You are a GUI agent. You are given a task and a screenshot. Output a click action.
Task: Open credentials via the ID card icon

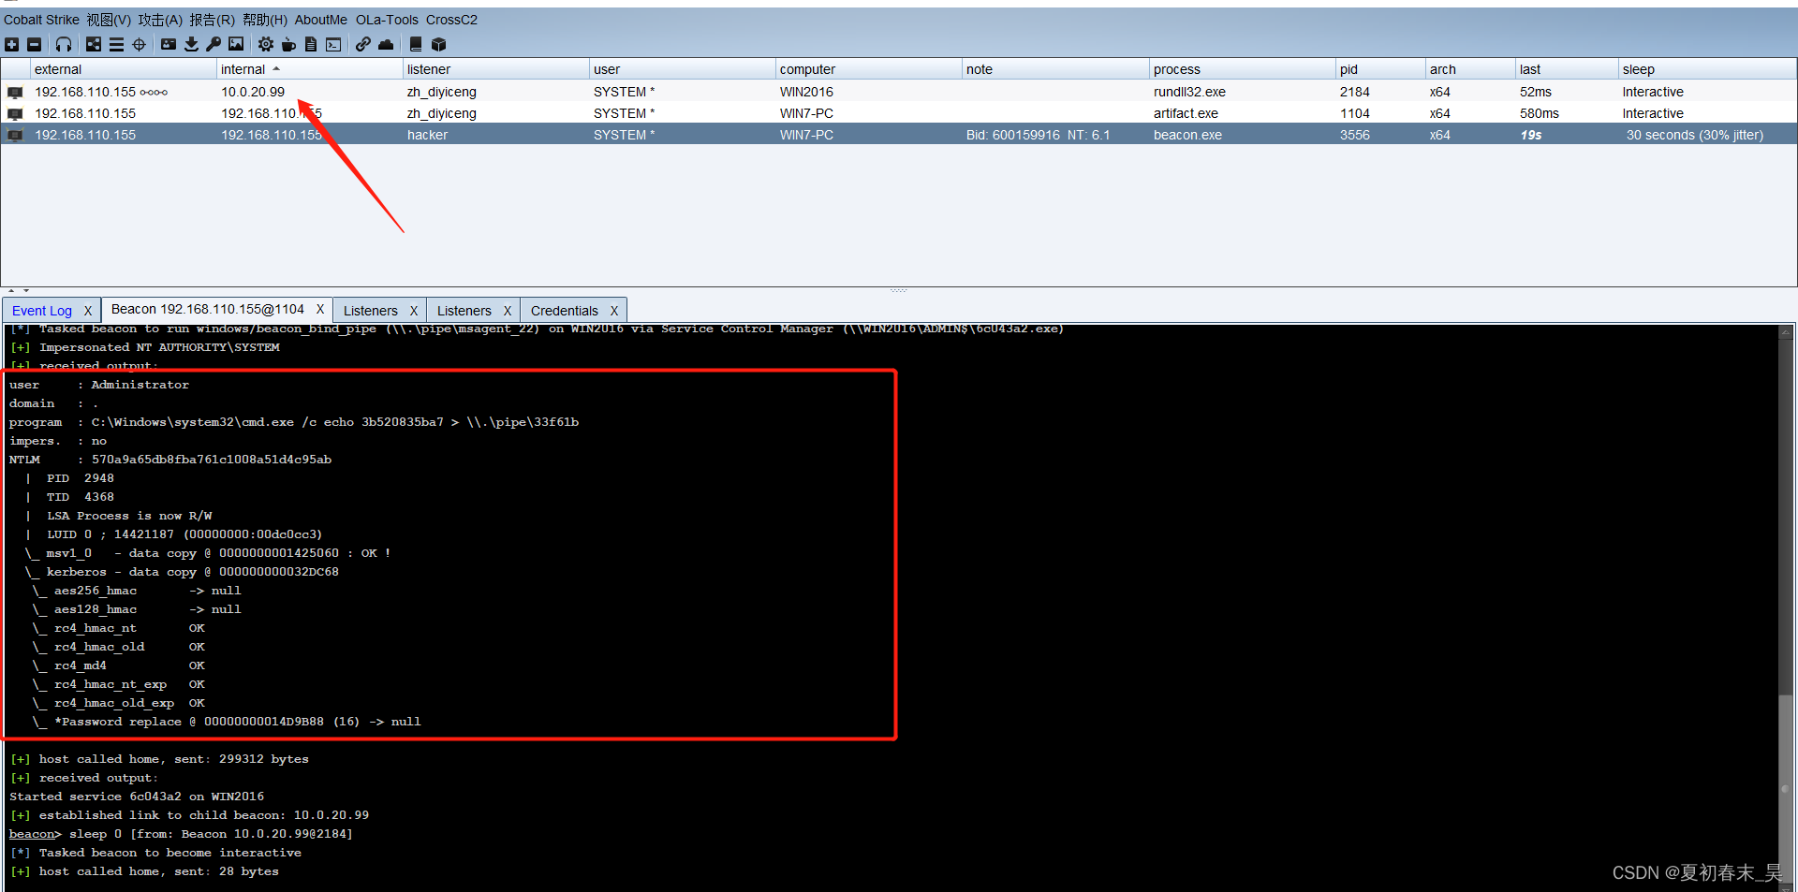[x=169, y=44]
